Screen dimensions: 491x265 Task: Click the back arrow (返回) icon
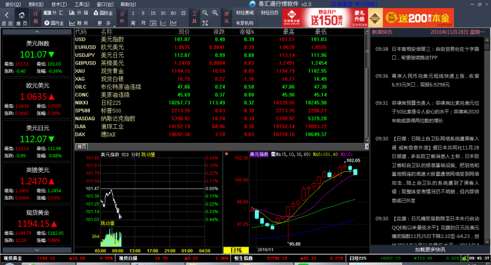7,17
